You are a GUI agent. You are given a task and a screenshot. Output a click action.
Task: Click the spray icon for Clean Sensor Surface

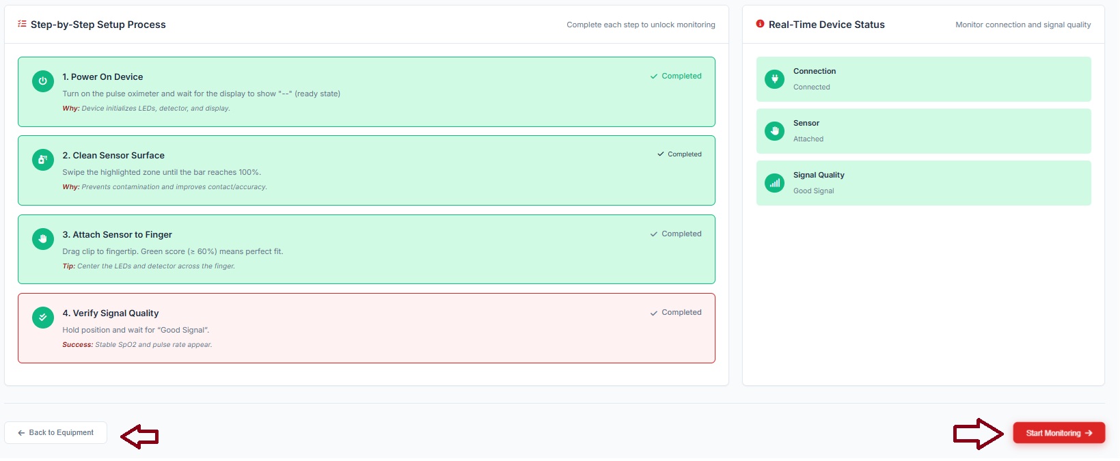pos(42,160)
